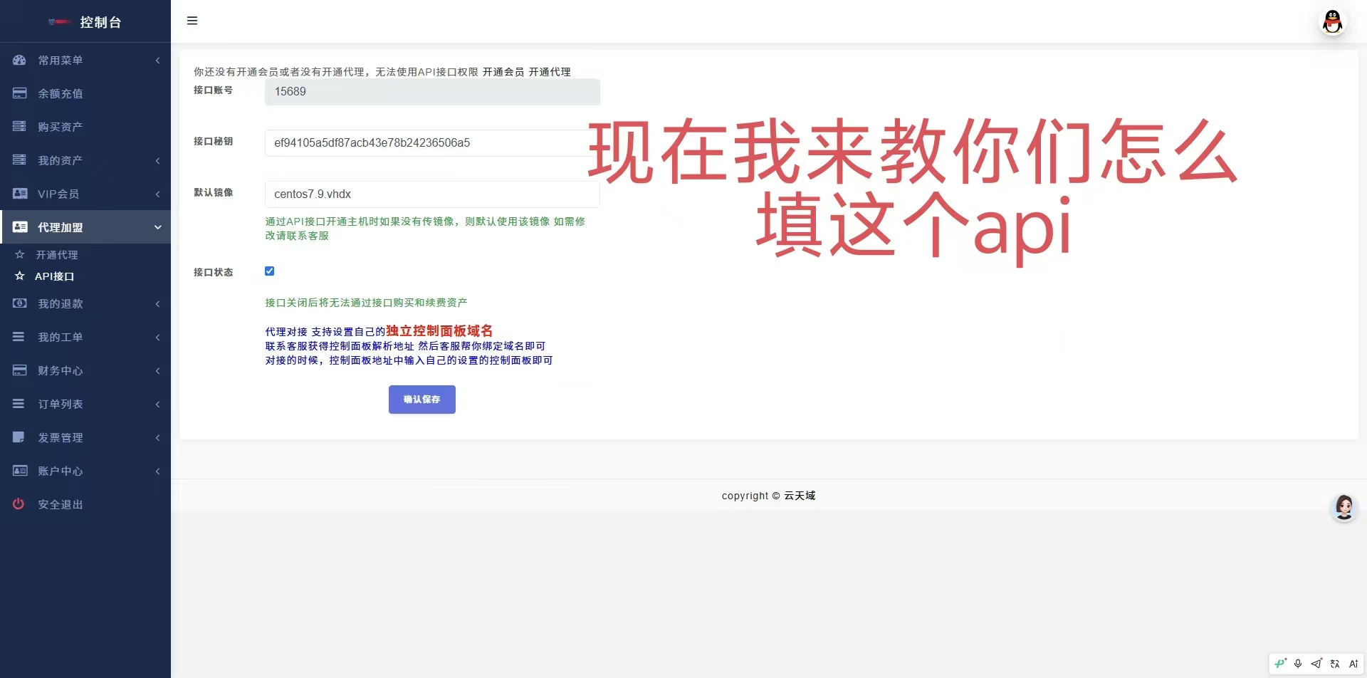Click the 安全退出 power icon
Screen dimensions: 1367x678
[x=19, y=504]
